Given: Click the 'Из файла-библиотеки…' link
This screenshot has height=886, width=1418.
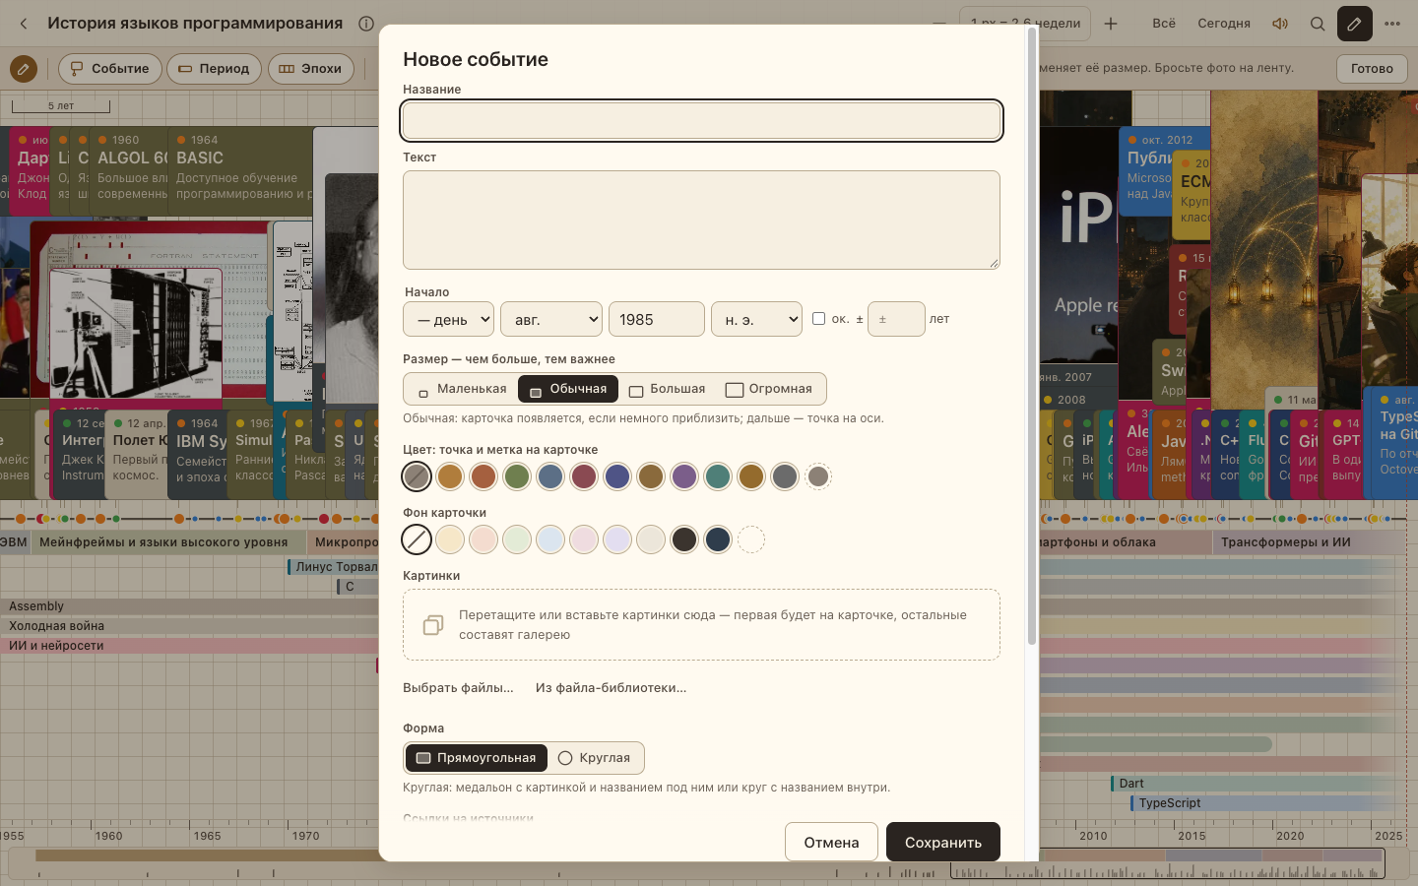Looking at the screenshot, I should click(x=612, y=688).
